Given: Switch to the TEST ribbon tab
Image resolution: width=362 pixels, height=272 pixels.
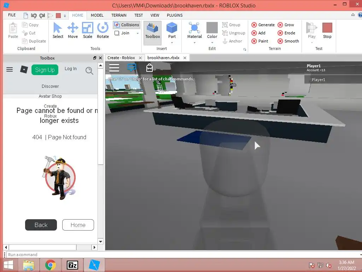Looking at the screenshot, I should (139, 15).
